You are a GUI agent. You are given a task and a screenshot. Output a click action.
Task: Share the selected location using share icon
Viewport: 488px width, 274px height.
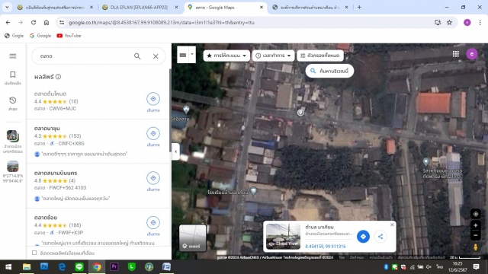click(380, 237)
